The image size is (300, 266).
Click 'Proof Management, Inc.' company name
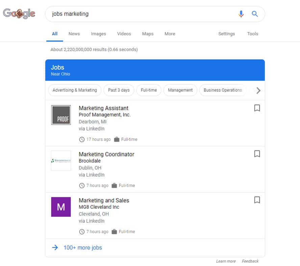click(104, 115)
